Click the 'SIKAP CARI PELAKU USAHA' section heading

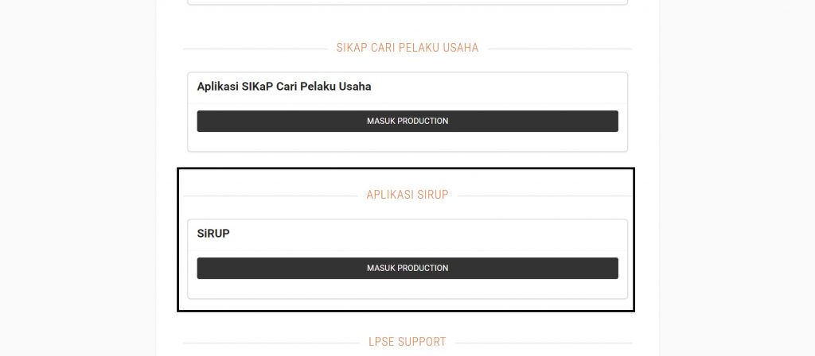pos(407,48)
